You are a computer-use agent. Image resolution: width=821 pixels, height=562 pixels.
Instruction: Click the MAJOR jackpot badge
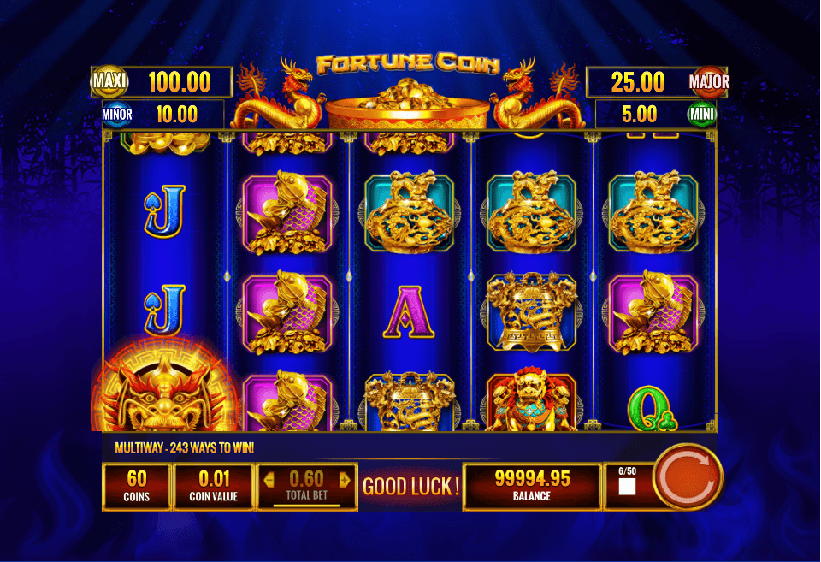(x=709, y=82)
